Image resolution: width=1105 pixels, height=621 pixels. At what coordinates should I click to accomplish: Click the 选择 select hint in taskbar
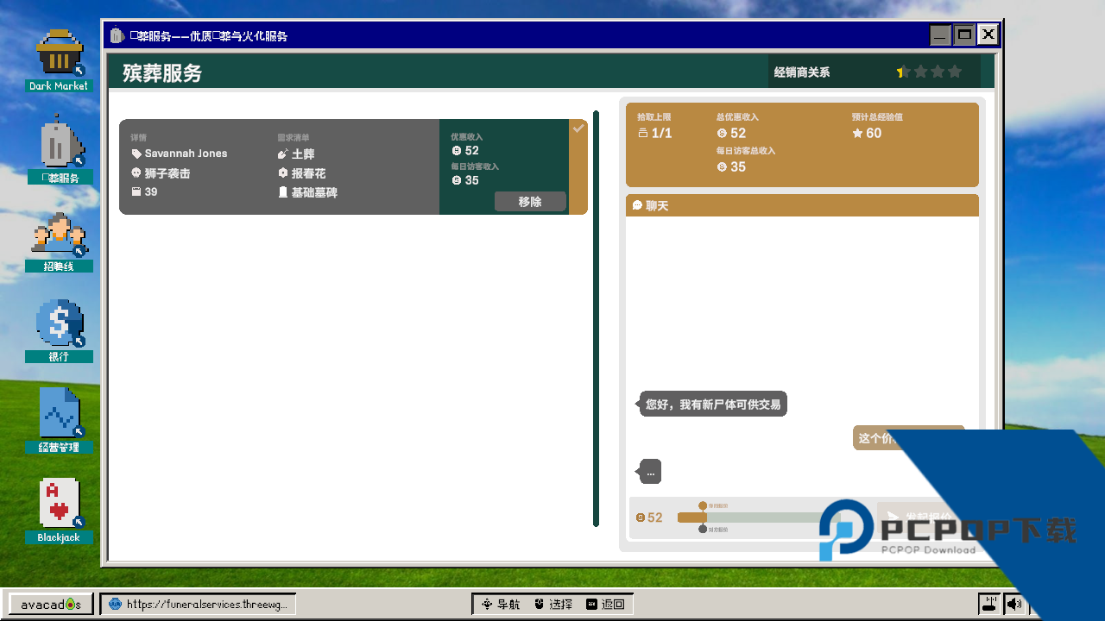coord(552,605)
